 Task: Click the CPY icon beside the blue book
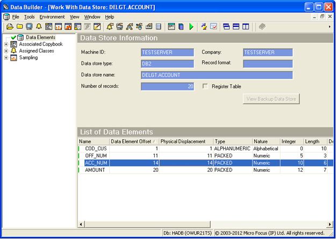point(171,26)
